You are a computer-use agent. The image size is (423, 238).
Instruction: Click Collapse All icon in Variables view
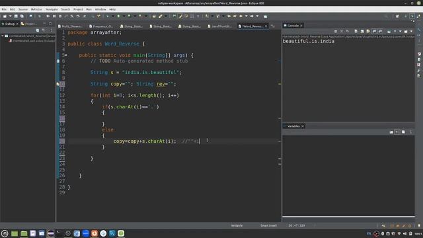(x=403, y=132)
